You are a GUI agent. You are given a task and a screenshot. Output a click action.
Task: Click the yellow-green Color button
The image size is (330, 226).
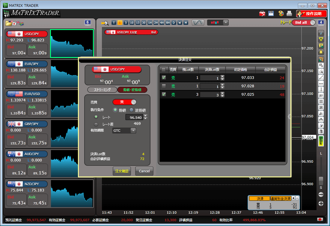321,141
